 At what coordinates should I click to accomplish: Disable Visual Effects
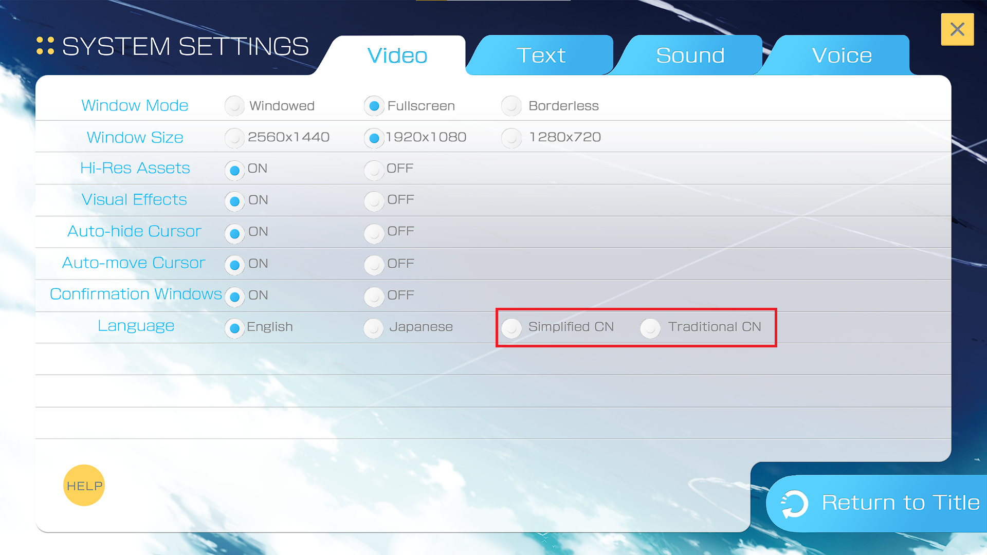[x=374, y=201]
